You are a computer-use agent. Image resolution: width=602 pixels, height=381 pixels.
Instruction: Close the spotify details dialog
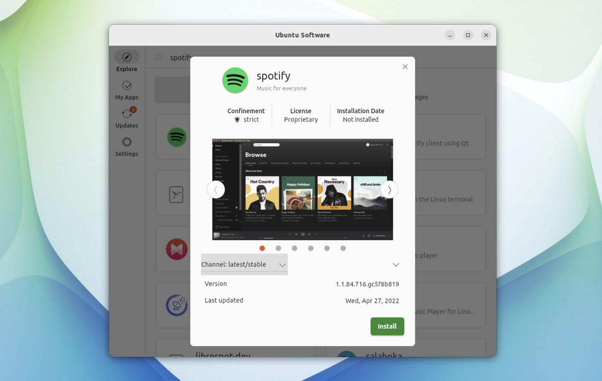(405, 67)
